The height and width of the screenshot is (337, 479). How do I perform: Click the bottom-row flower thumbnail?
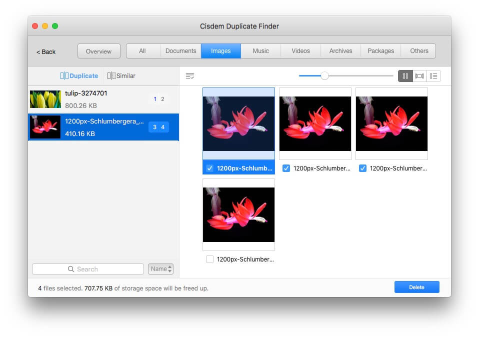[x=238, y=215]
